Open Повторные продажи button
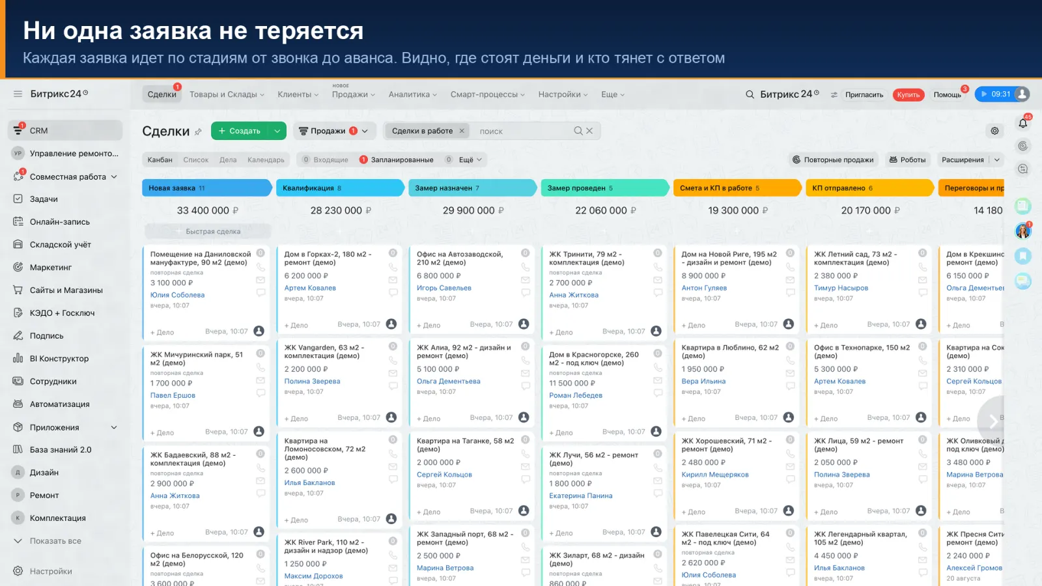This screenshot has width=1042, height=586. pyautogui.click(x=833, y=160)
